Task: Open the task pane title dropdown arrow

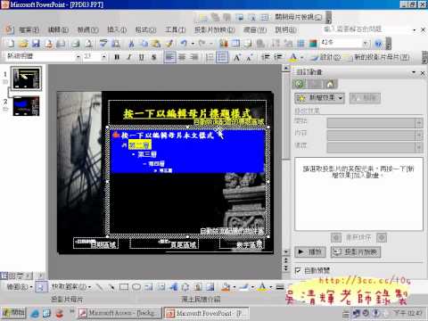Action: [x=414, y=72]
